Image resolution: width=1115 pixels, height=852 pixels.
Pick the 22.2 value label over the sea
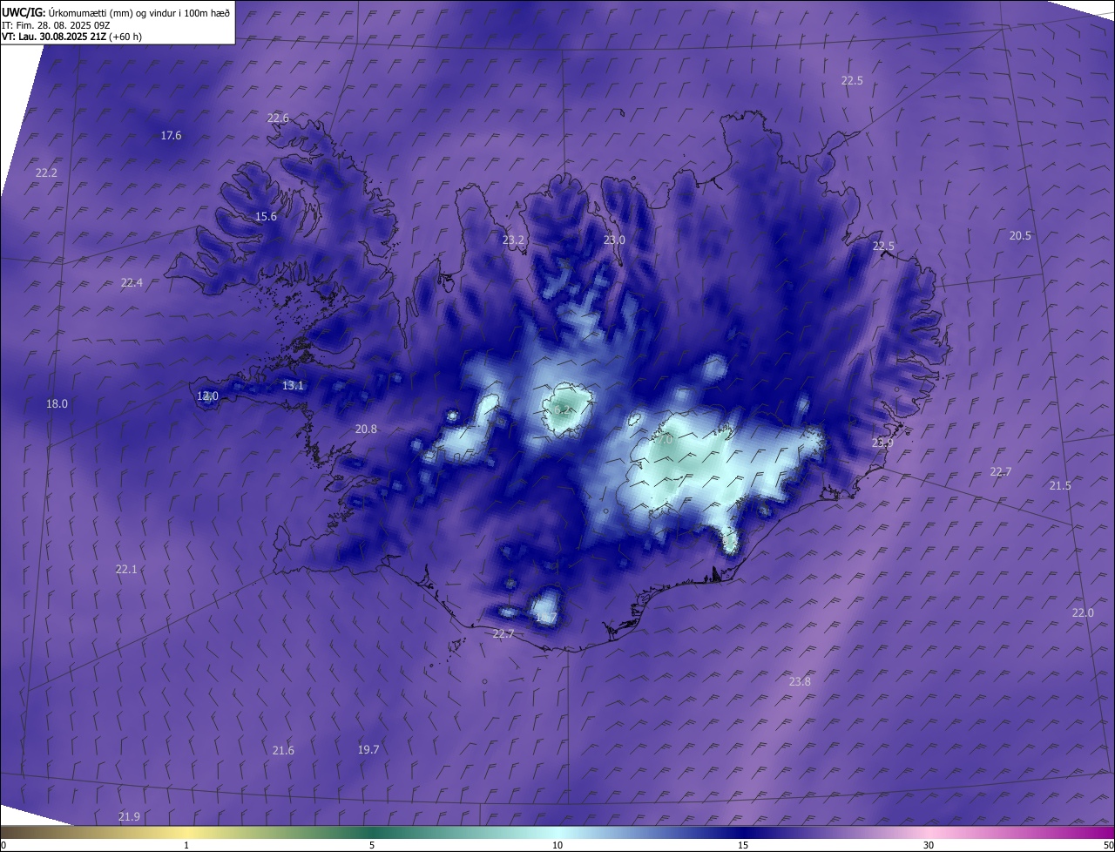46,173
